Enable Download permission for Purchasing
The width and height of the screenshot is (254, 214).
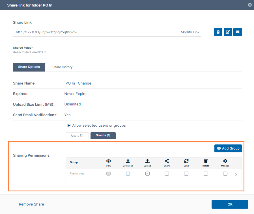point(128,174)
